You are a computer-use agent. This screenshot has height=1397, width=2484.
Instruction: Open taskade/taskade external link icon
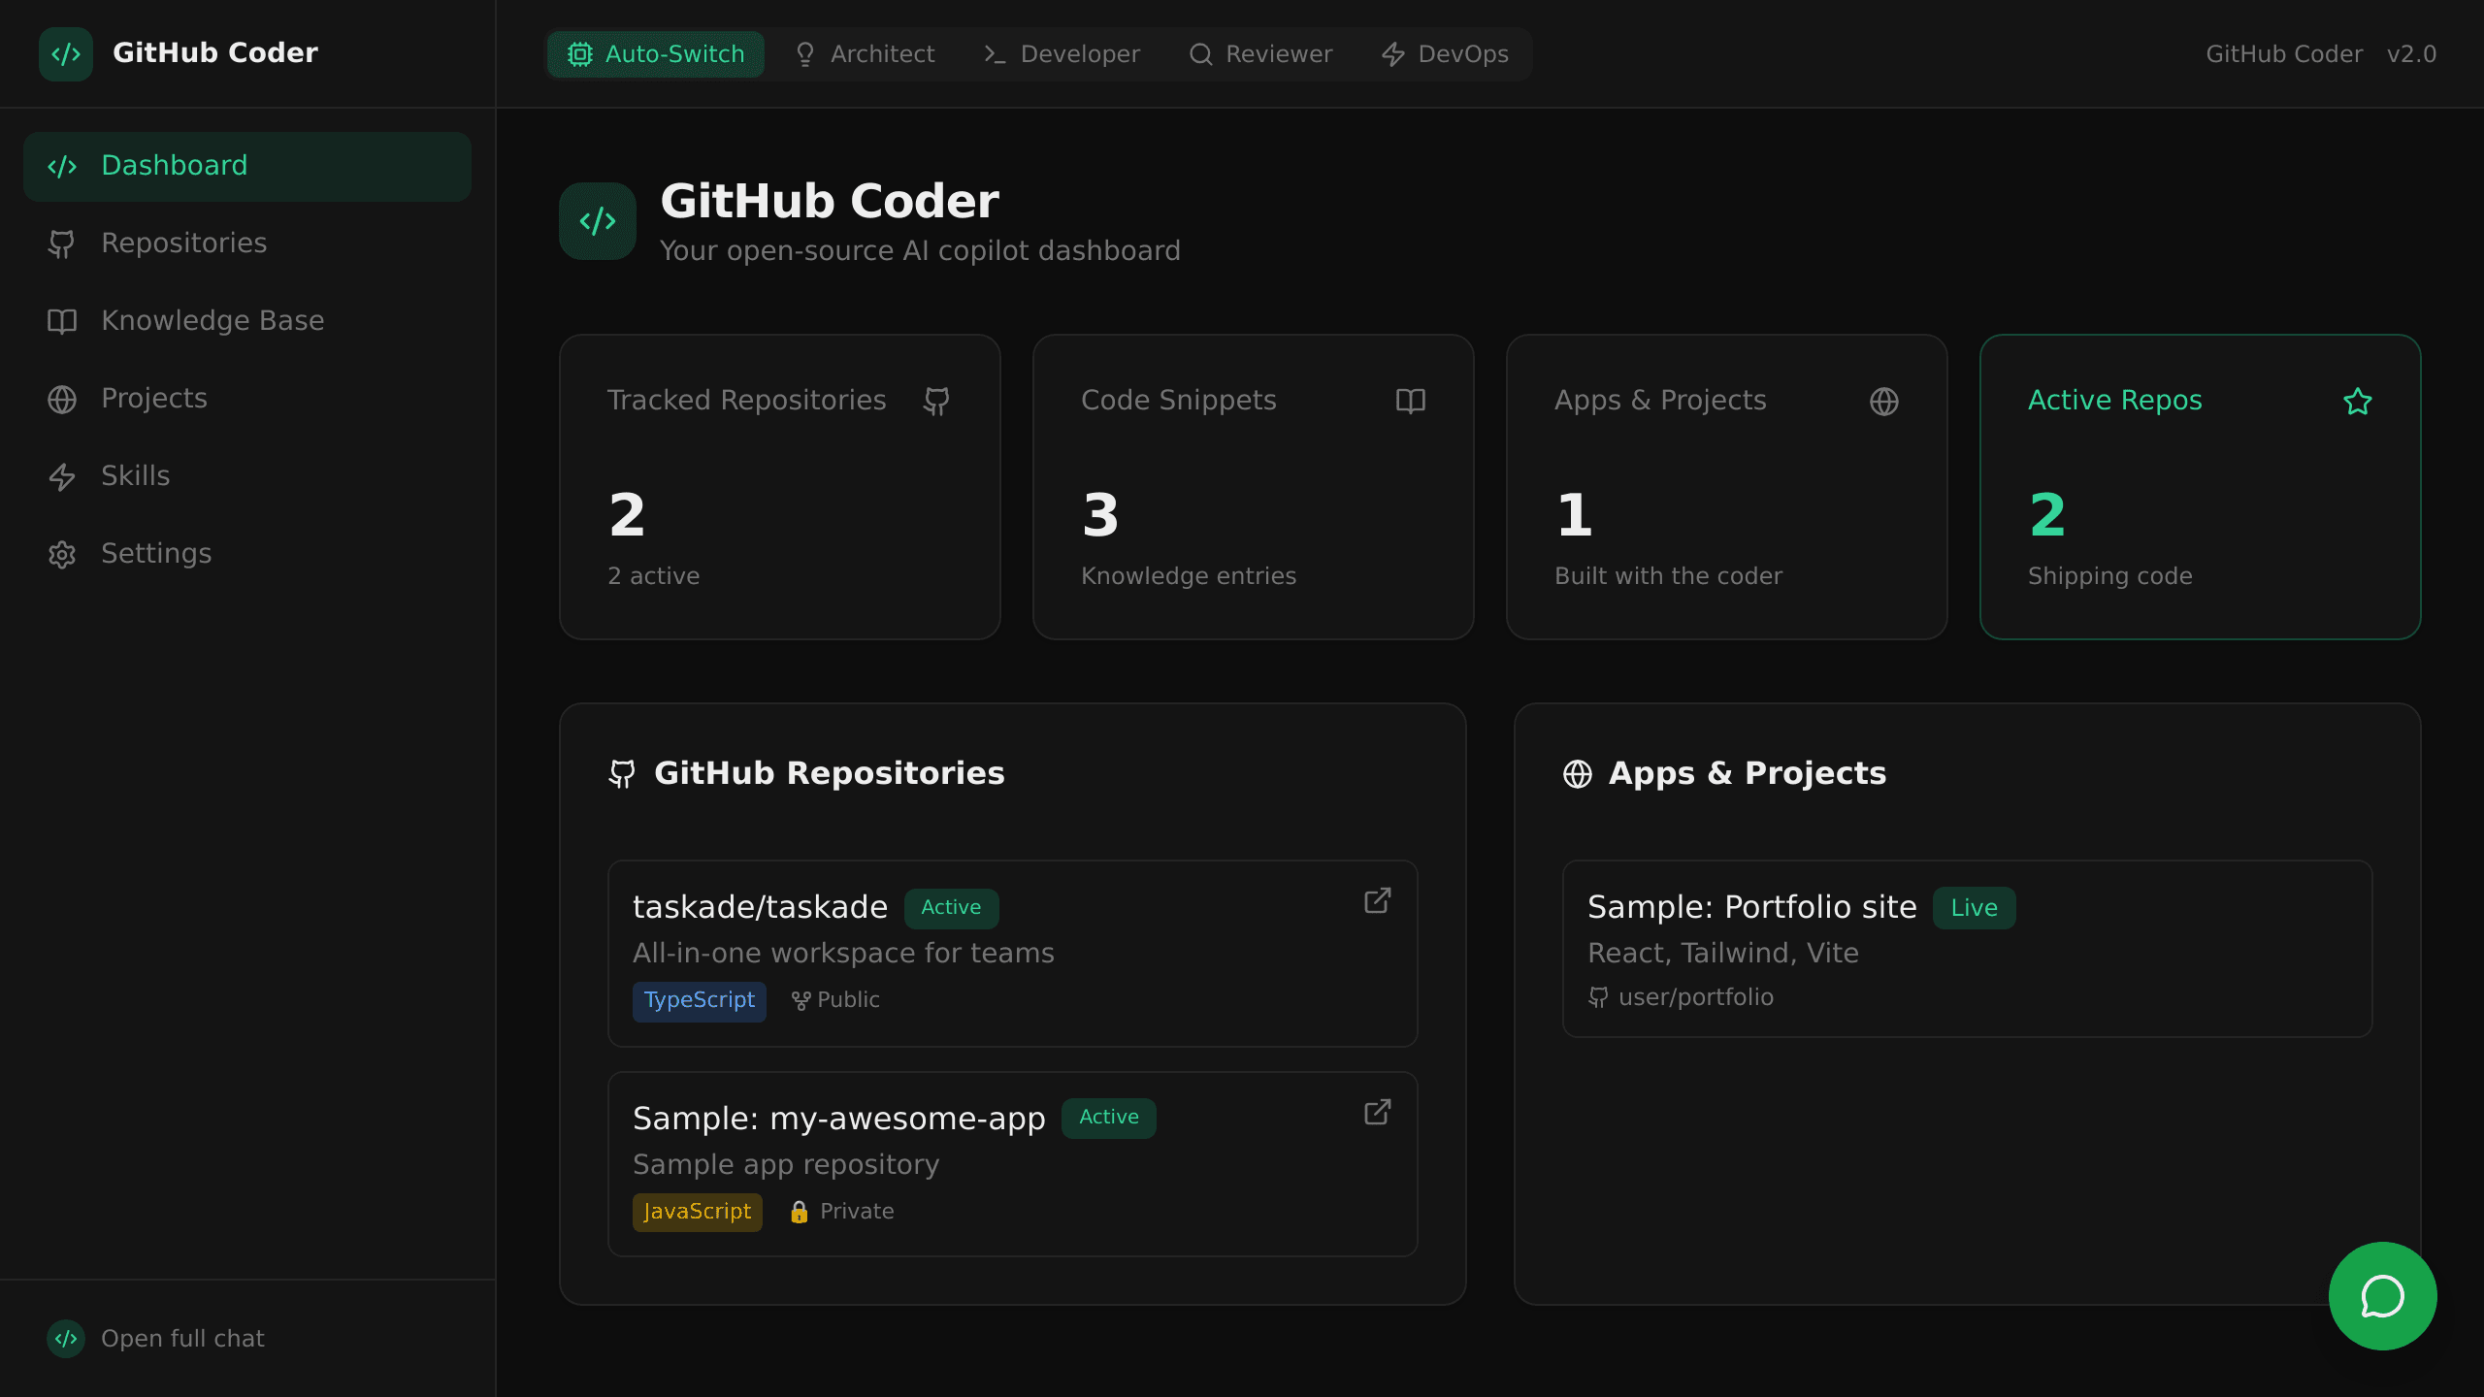point(1378,901)
